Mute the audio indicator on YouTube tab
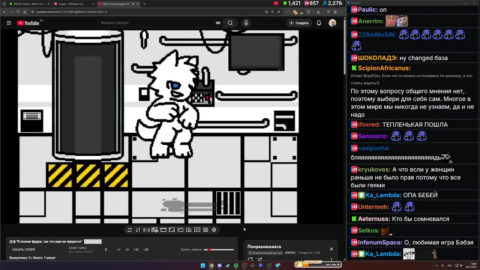480x270 pixels. (x=133, y=4)
